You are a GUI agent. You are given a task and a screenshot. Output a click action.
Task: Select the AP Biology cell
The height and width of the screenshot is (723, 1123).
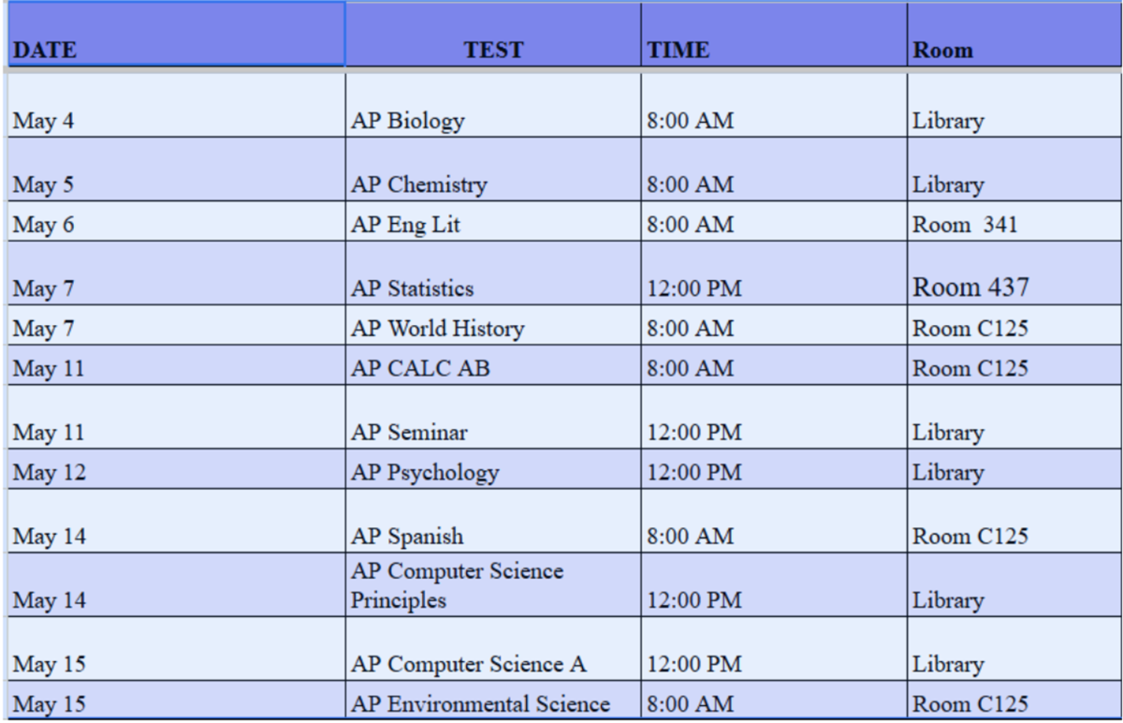(x=493, y=105)
